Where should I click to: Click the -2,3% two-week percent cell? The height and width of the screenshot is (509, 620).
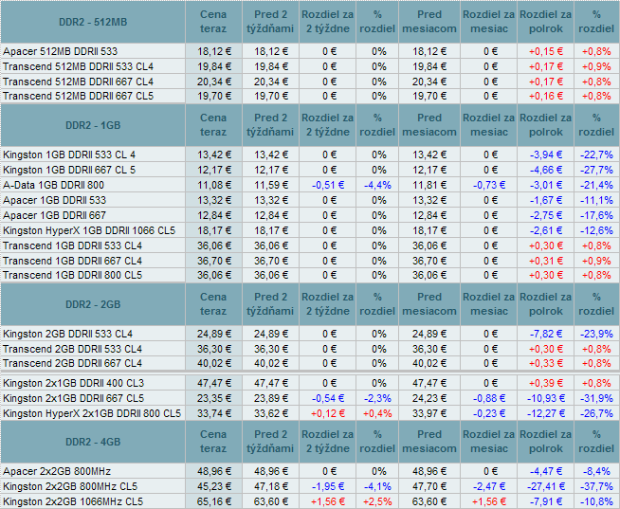click(377, 398)
